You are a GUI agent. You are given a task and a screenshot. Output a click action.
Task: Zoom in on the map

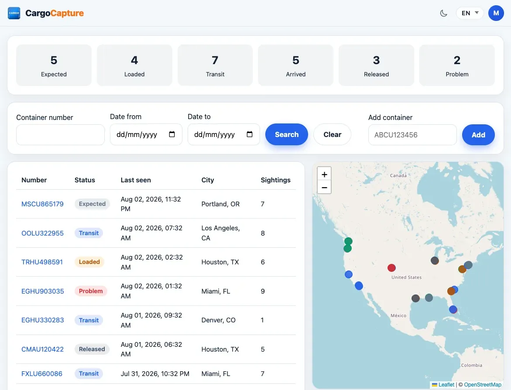point(324,174)
